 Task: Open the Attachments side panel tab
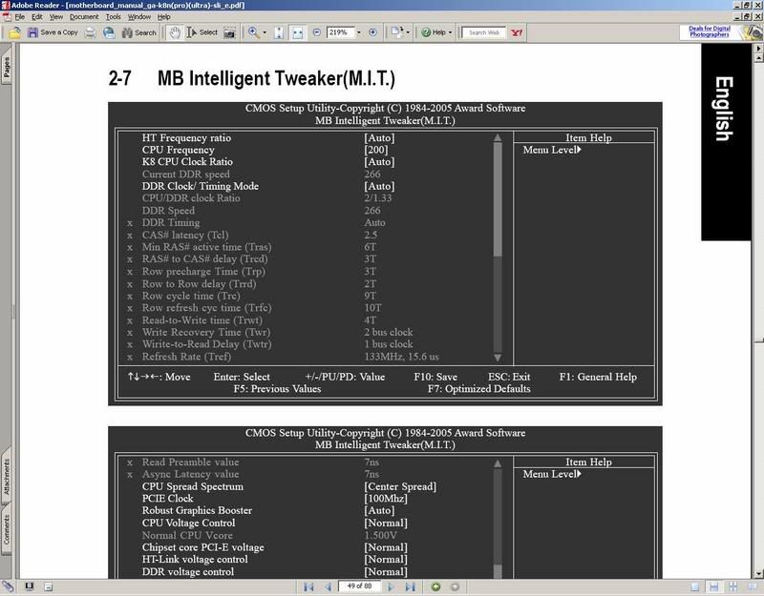pyautogui.click(x=7, y=476)
